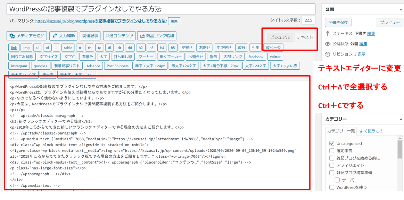Click the 文字色 text color button

[70, 57]
